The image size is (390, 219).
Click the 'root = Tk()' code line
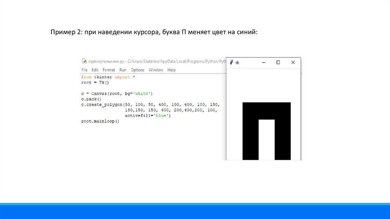coord(95,82)
